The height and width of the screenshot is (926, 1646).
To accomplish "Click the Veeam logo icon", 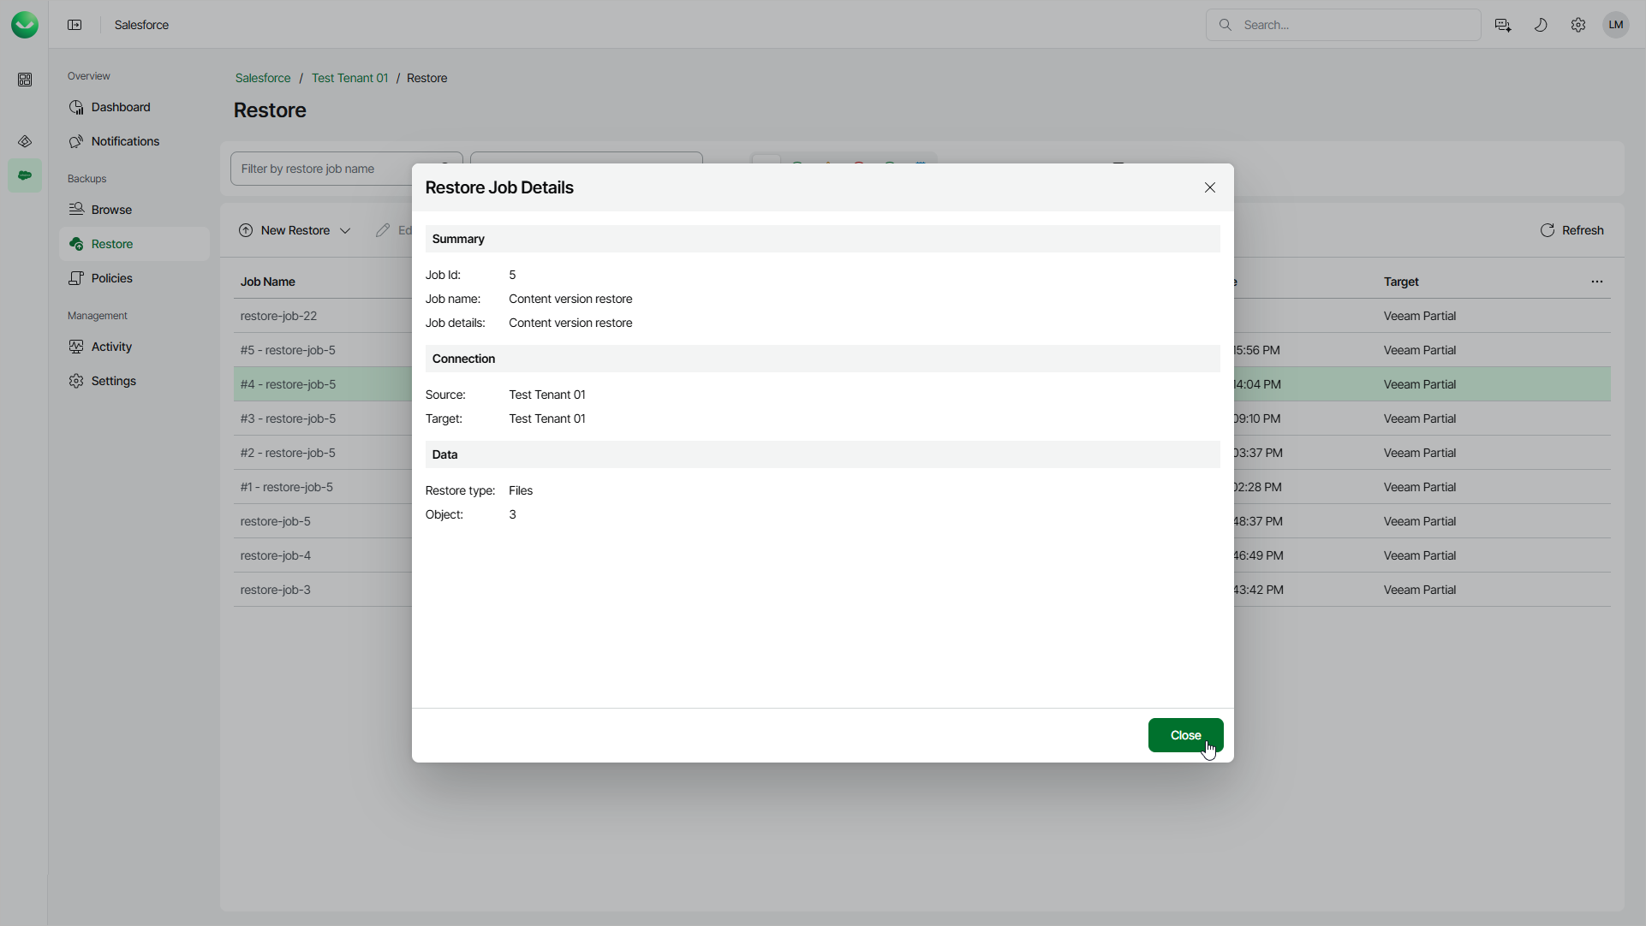I will pos(25,25).
